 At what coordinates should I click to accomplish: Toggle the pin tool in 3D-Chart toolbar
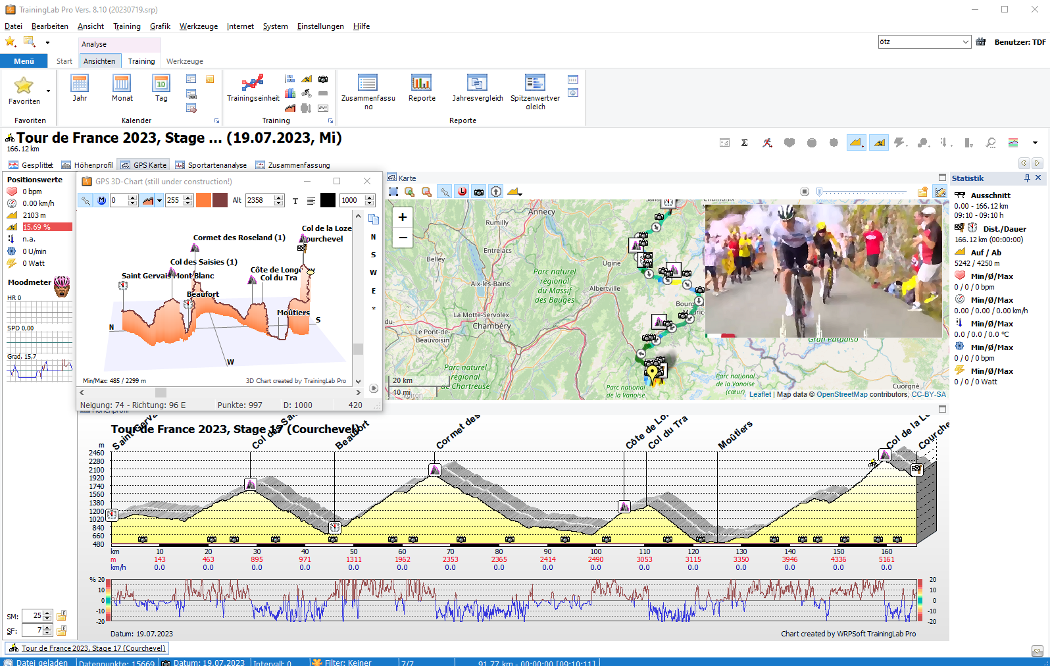(86, 201)
